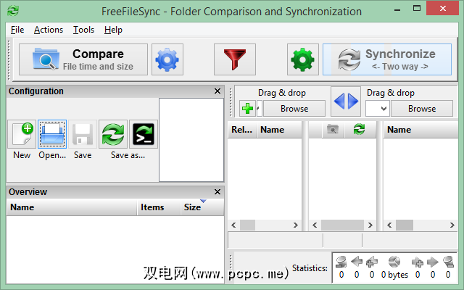
Task: Click the delete-right statistics icon
Action: click(x=448, y=262)
